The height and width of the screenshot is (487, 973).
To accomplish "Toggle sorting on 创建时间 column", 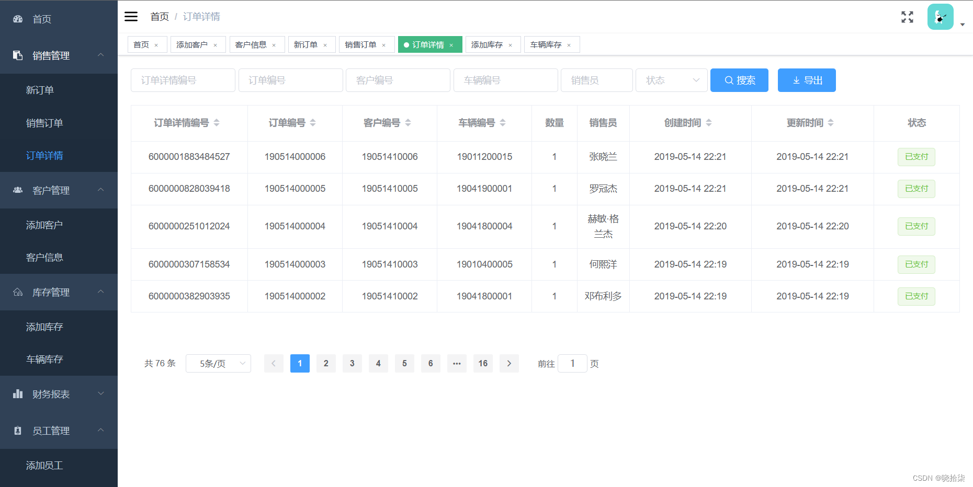I will [709, 123].
